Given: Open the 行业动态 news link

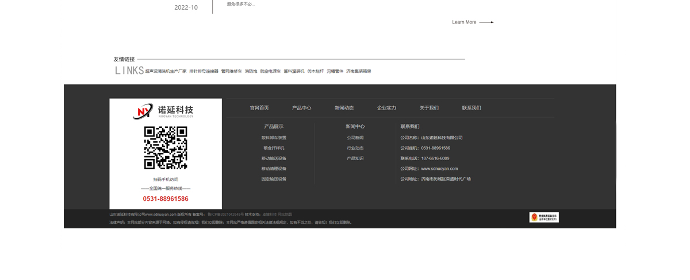Looking at the screenshot, I should (x=355, y=148).
